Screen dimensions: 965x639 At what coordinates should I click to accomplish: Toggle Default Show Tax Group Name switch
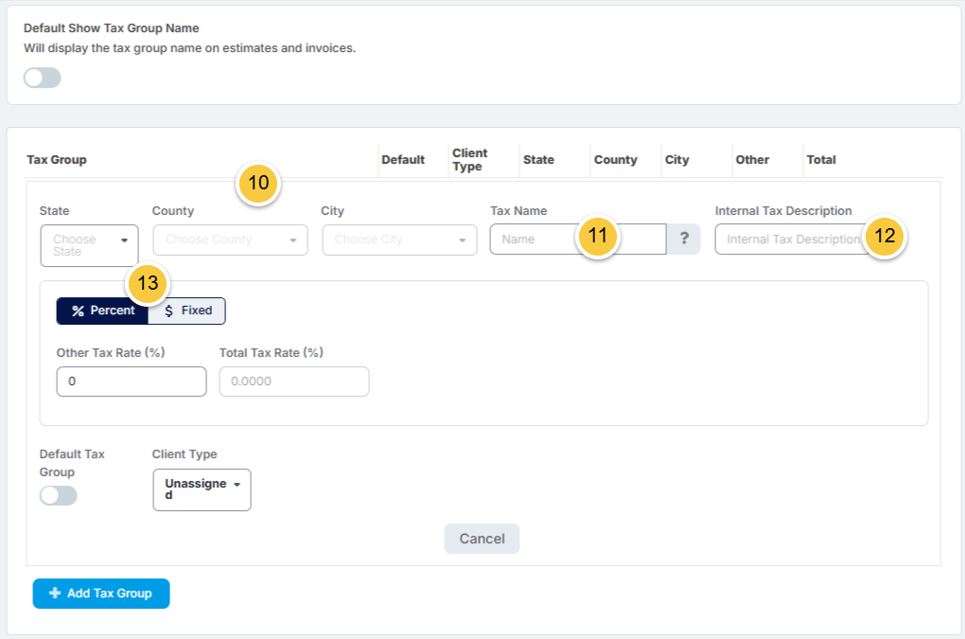(43, 79)
